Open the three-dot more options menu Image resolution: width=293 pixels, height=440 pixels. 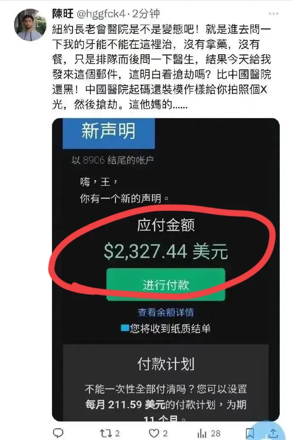click(x=273, y=14)
